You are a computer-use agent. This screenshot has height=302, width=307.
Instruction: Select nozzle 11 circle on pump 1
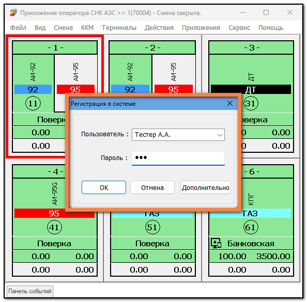[33, 103]
